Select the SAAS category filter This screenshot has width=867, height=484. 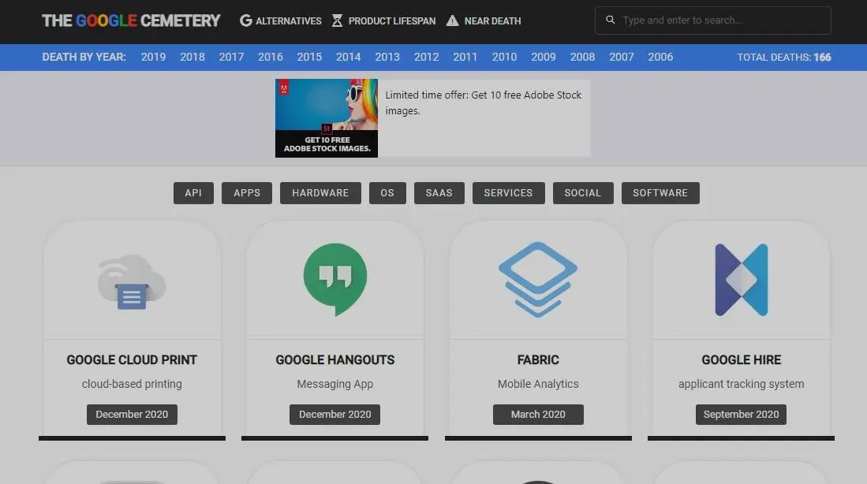[x=439, y=193]
